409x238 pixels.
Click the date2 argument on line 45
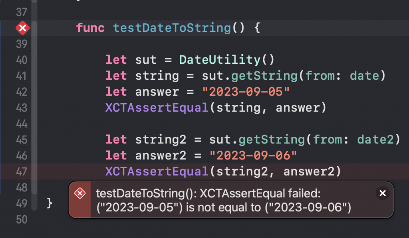[x=375, y=140]
